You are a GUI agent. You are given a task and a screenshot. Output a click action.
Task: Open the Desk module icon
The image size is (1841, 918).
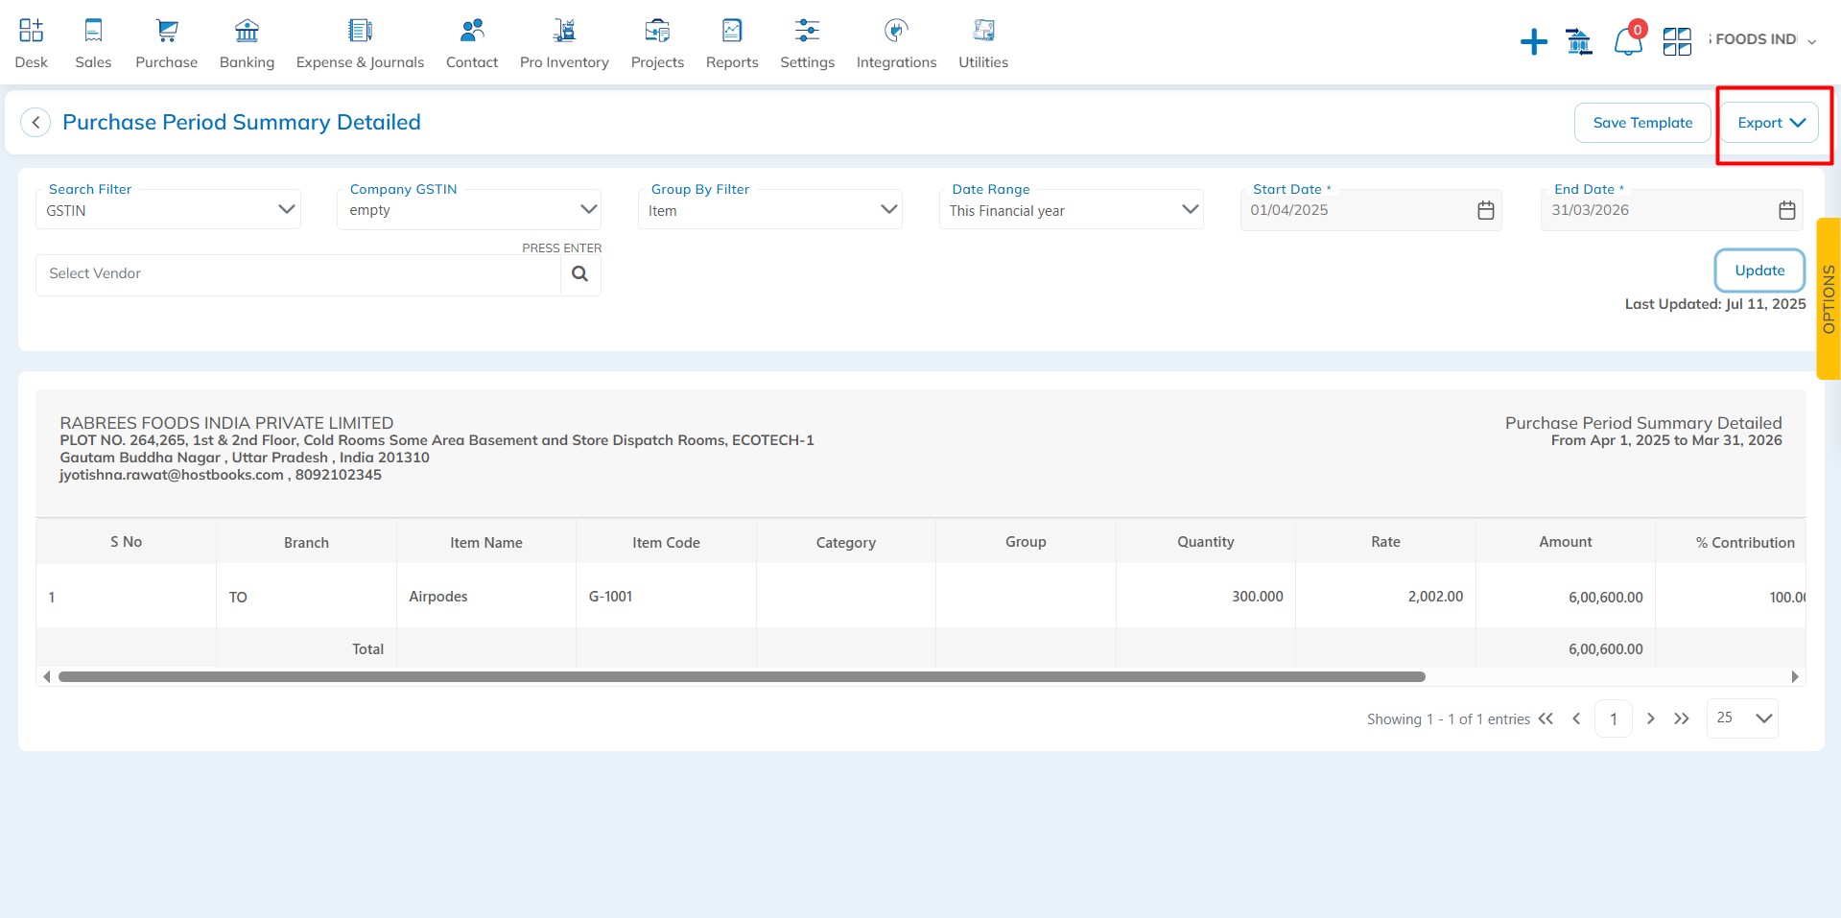pyautogui.click(x=31, y=31)
